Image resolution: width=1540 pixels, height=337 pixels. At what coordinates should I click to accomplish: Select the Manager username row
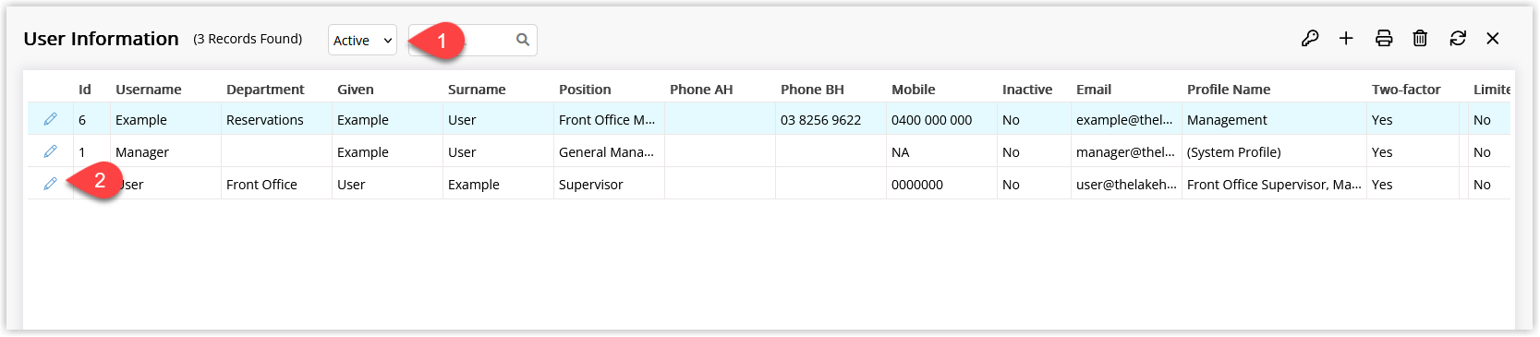(x=769, y=151)
